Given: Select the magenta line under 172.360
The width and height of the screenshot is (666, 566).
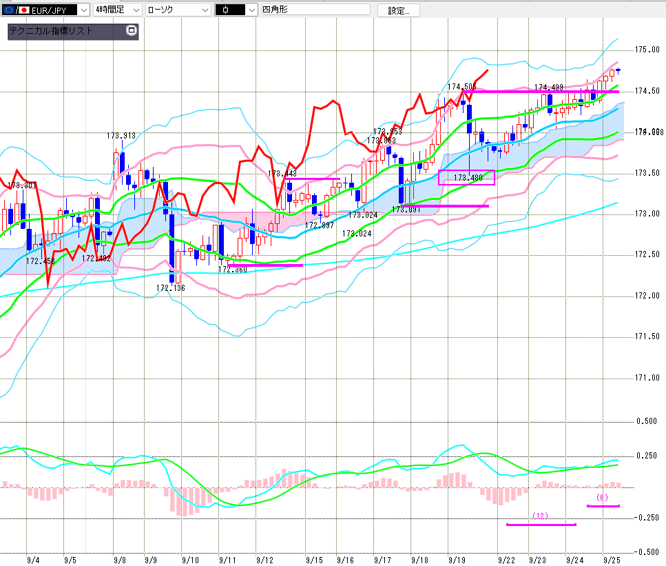Looking at the screenshot, I should (265, 265).
